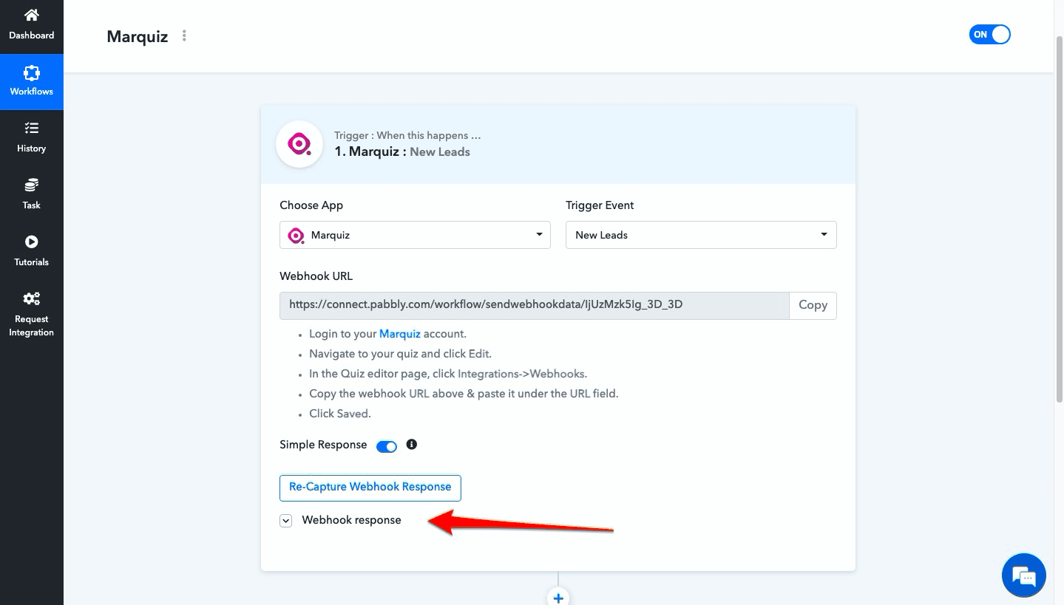
Task: Open the Dashboard home icon
Action: pyautogui.click(x=31, y=16)
